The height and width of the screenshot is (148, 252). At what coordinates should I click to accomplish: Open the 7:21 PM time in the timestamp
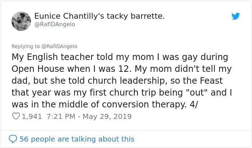(x=61, y=116)
